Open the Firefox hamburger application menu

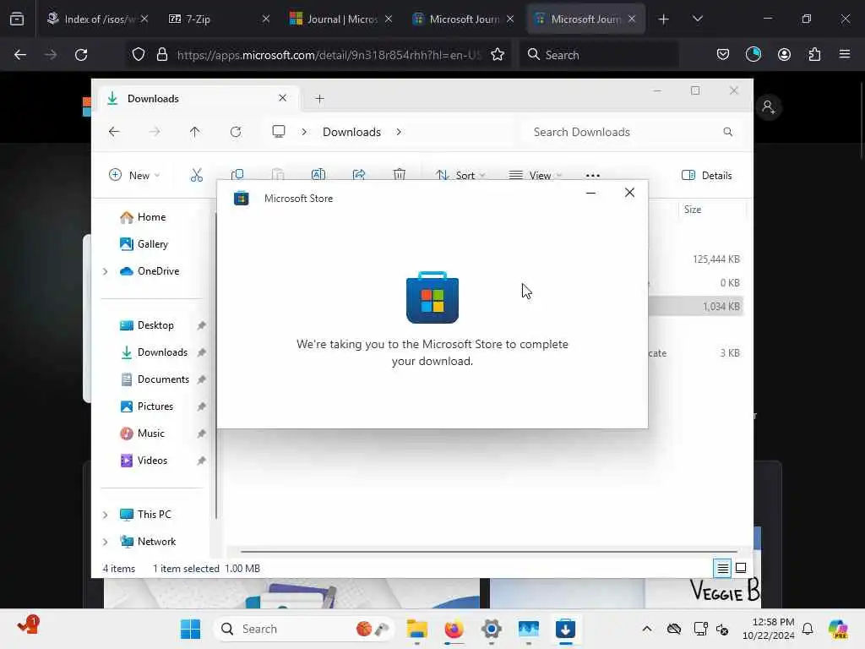845,55
